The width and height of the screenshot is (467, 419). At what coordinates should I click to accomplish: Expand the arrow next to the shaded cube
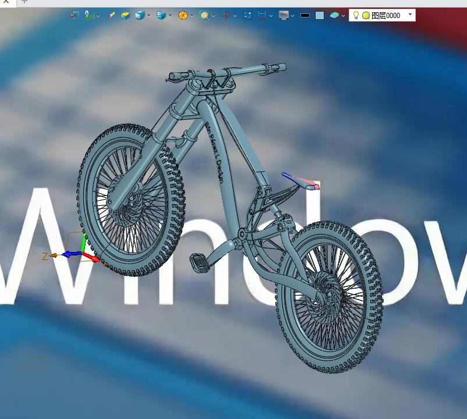click(149, 16)
